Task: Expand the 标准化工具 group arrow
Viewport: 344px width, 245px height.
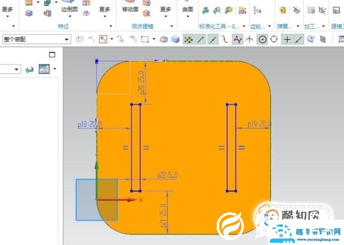Action: pos(244,26)
